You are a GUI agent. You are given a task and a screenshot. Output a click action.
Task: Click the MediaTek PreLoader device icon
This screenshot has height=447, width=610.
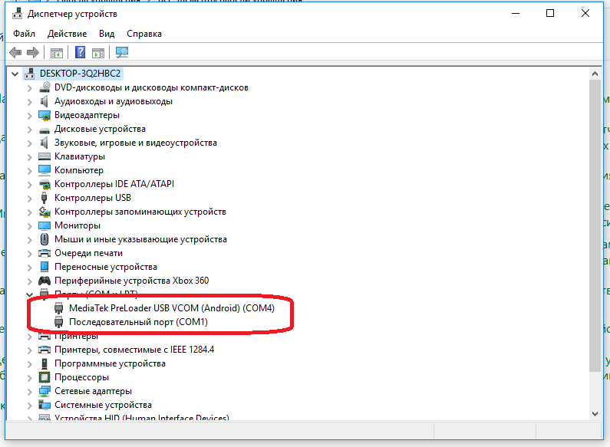[x=59, y=308]
